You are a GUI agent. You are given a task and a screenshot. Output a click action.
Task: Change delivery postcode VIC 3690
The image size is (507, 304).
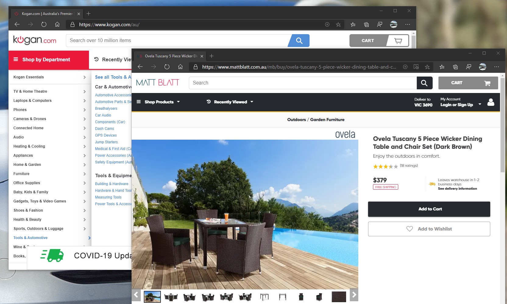(423, 102)
